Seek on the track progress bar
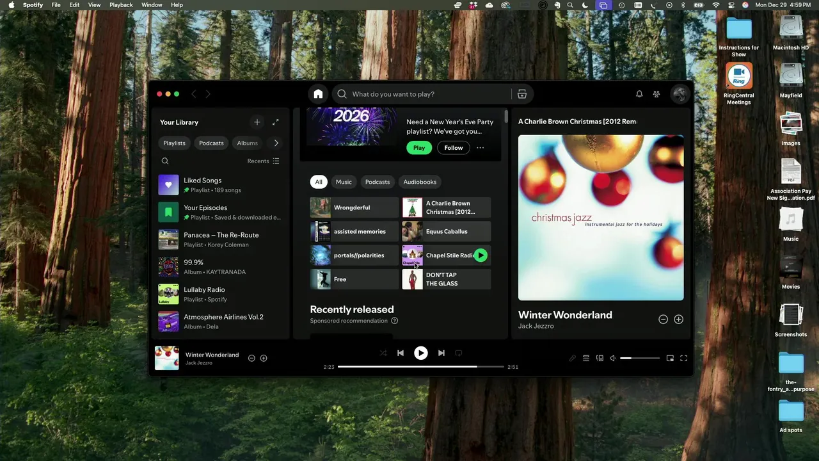This screenshot has width=819, height=461. pos(421,367)
